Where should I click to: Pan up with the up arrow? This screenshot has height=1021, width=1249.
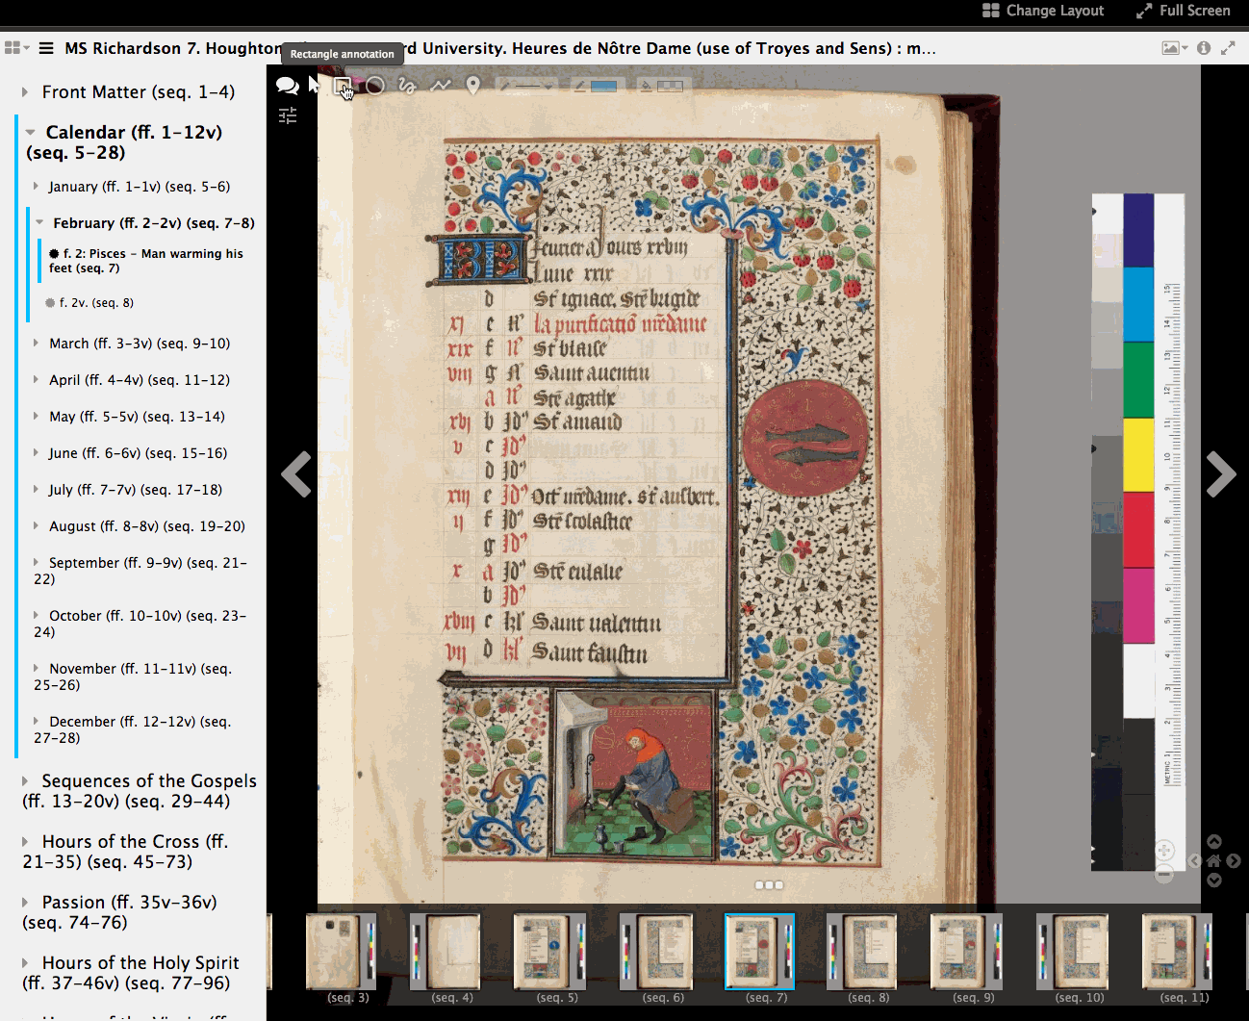click(1214, 842)
